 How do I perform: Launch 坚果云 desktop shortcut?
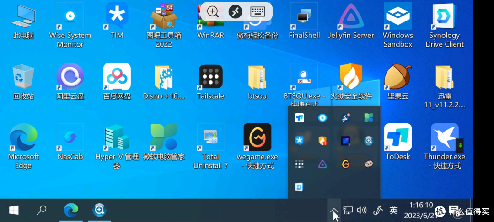point(398,82)
